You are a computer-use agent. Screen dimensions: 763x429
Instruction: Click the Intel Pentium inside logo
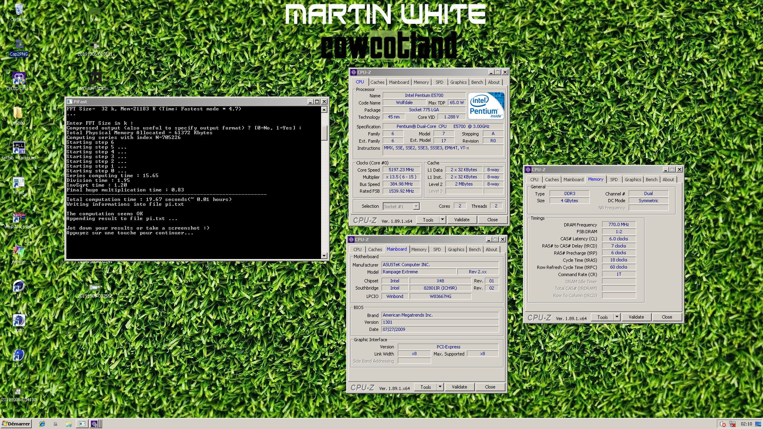tap(486, 106)
